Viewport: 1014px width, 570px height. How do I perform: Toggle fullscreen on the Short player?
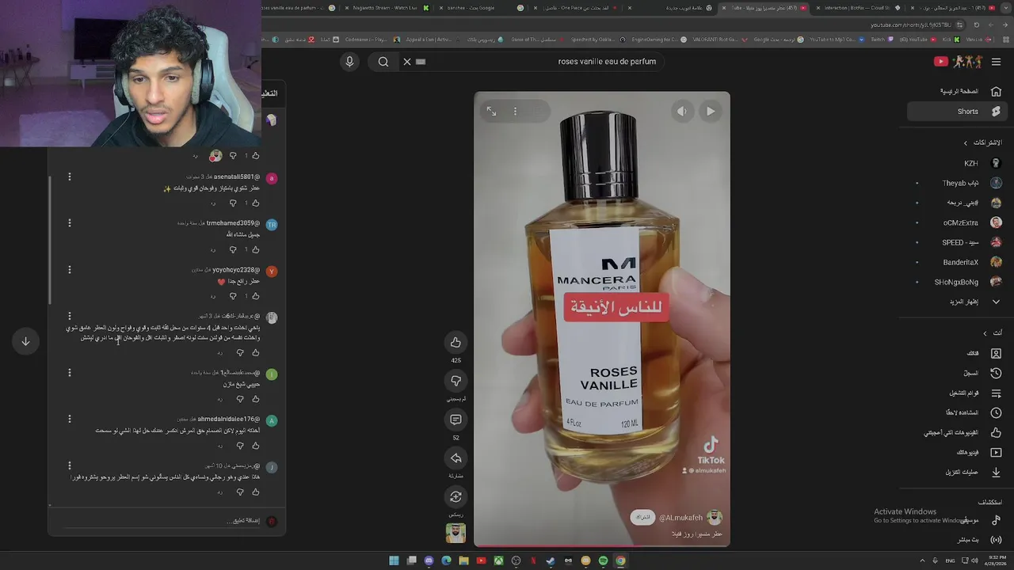click(491, 112)
